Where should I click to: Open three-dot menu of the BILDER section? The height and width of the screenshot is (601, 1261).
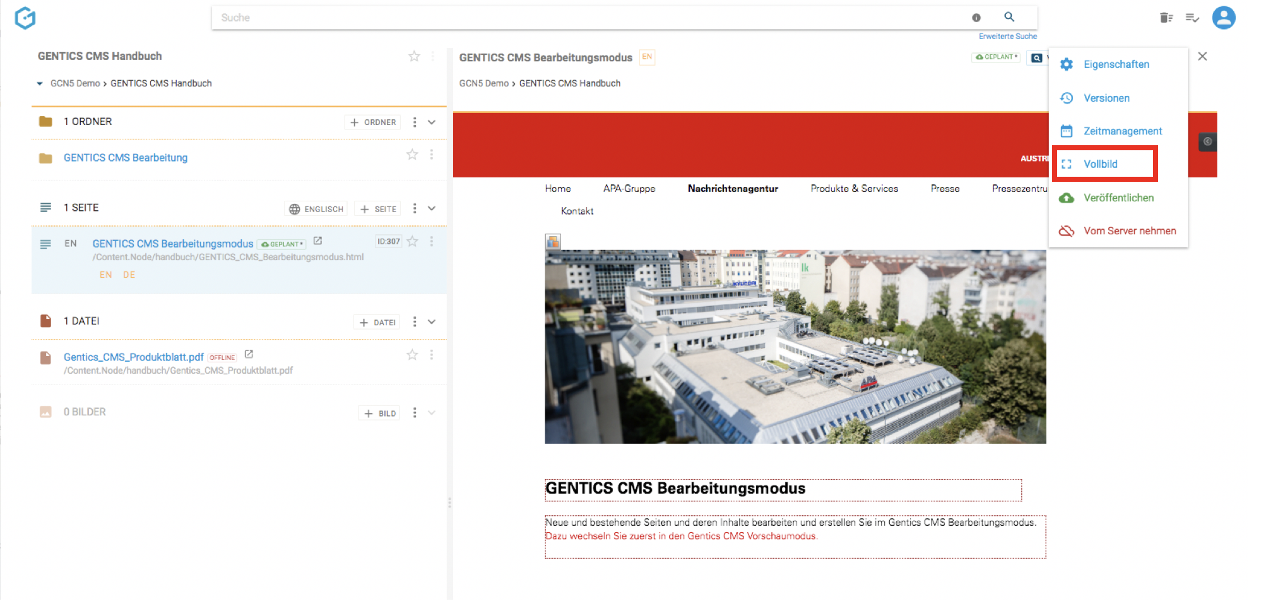click(x=415, y=413)
